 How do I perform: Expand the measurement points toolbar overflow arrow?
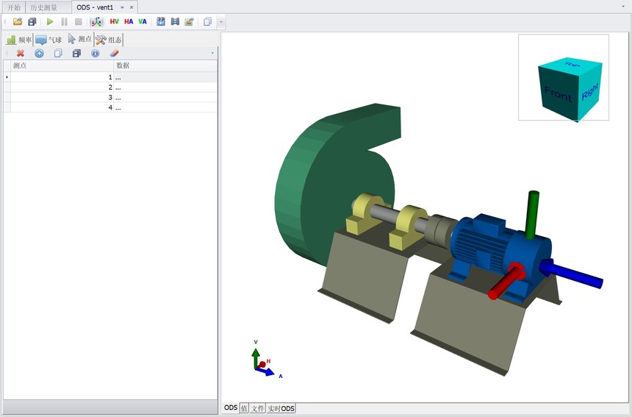(x=212, y=53)
